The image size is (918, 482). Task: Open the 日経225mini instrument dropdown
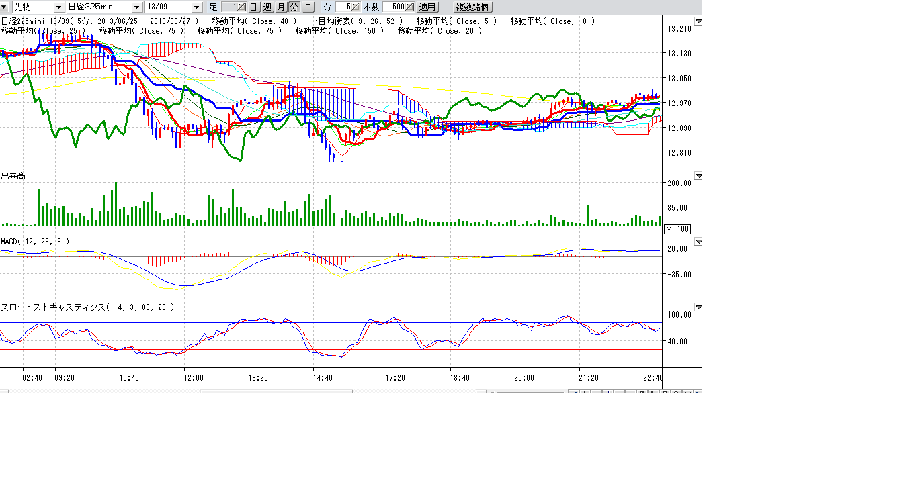coord(137,7)
